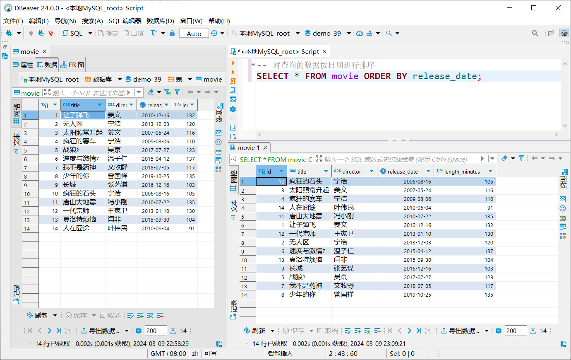Click the save filter funnel icon in the movie table panel

pos(167,92)
